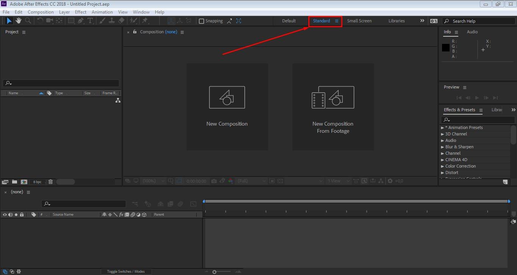Image resolution: width=517 pixels, height=275 pixels.
Task: Select the Roto Brush tool
Action: 133,21
